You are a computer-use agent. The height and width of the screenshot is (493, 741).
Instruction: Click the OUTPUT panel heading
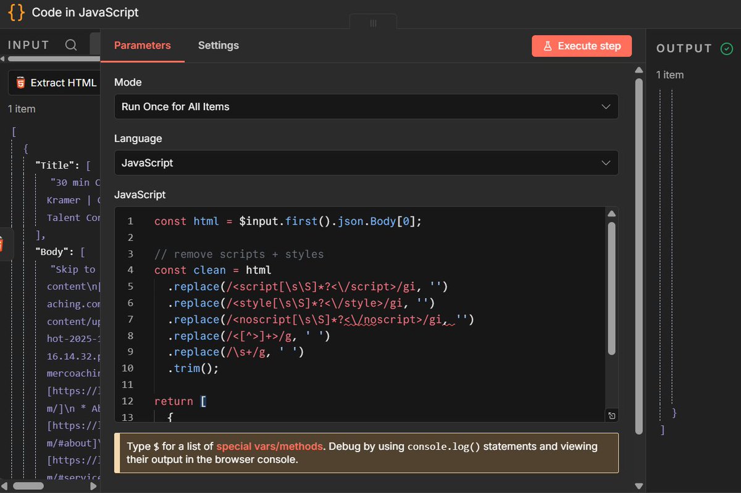(x=684, y=48)
